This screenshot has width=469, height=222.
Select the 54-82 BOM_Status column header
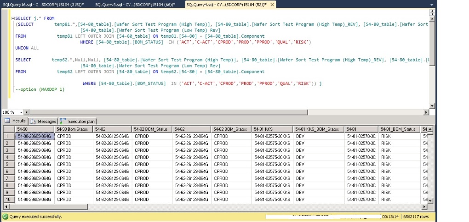click(152, 129)
